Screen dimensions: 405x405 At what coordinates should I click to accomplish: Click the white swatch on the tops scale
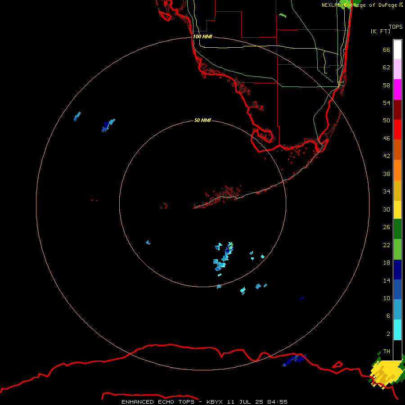pos(397,49)
